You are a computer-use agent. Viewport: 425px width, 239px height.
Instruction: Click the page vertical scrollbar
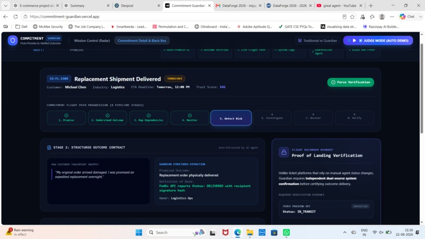coord(421,89)
